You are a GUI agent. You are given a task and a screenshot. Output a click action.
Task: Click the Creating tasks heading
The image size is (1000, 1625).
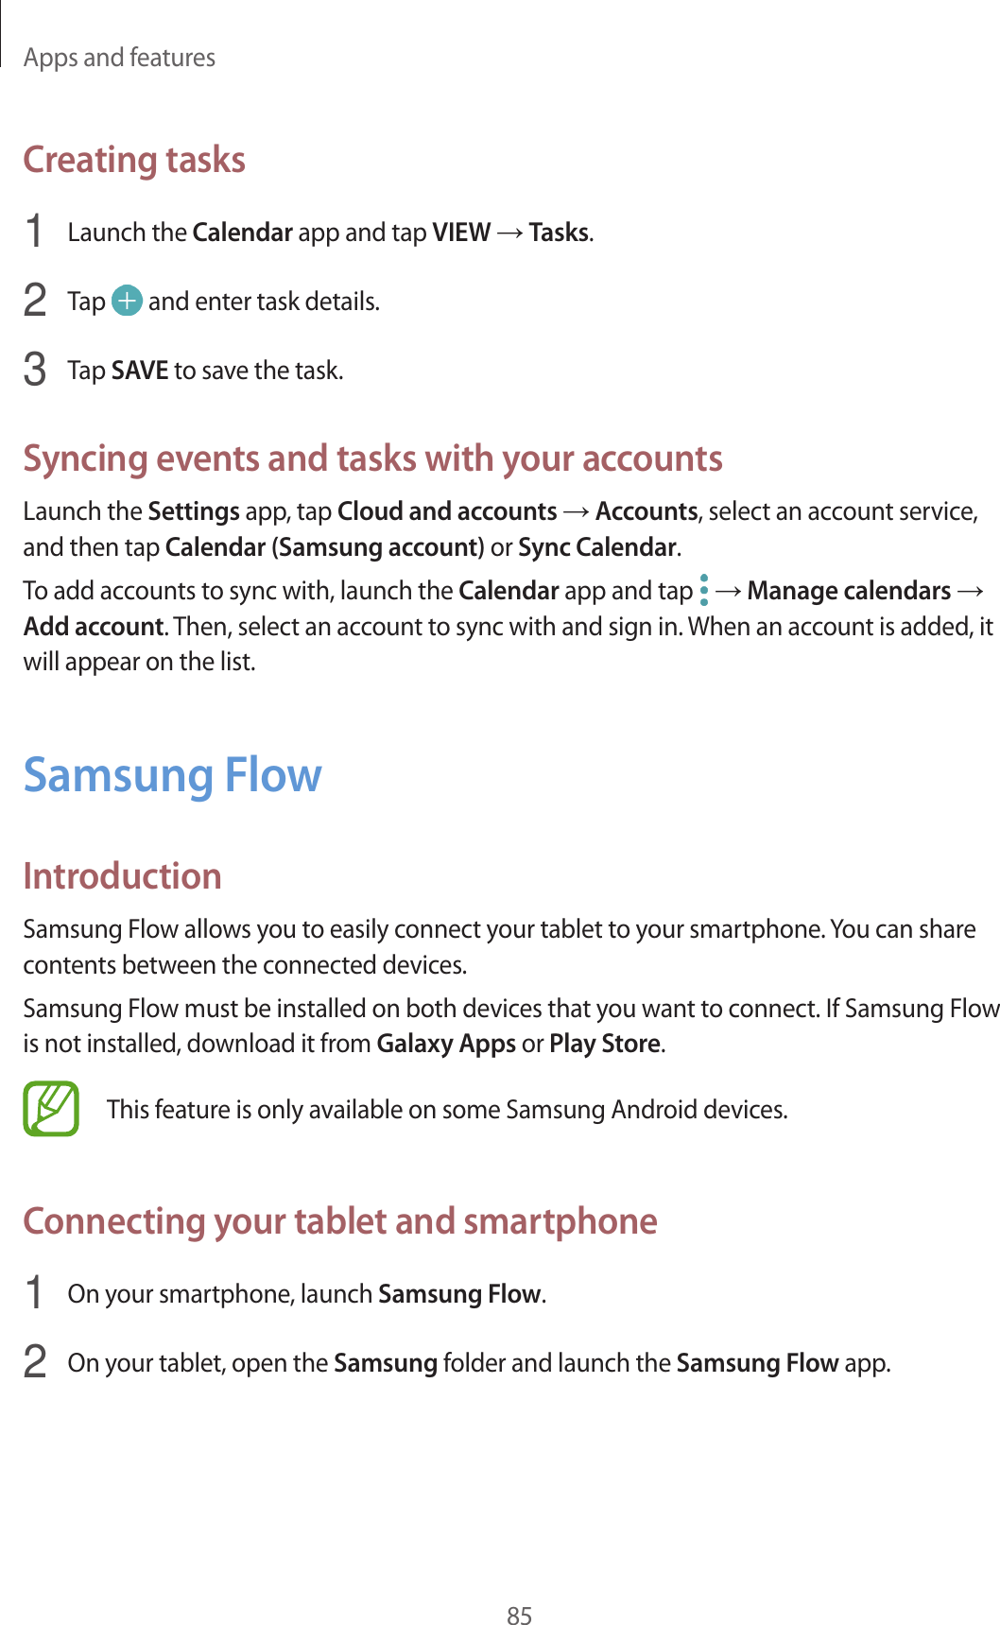[134, 160]
